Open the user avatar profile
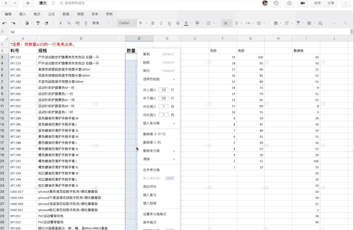 (265, 3)
